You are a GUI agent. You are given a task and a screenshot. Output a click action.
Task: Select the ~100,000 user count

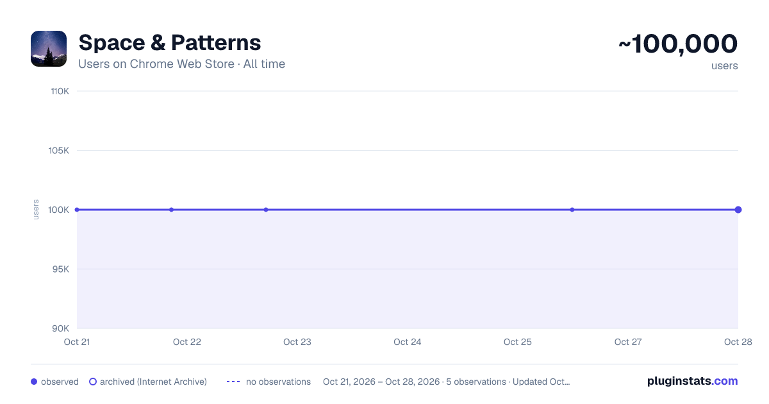pyautogui.click(x=678, y=44)
